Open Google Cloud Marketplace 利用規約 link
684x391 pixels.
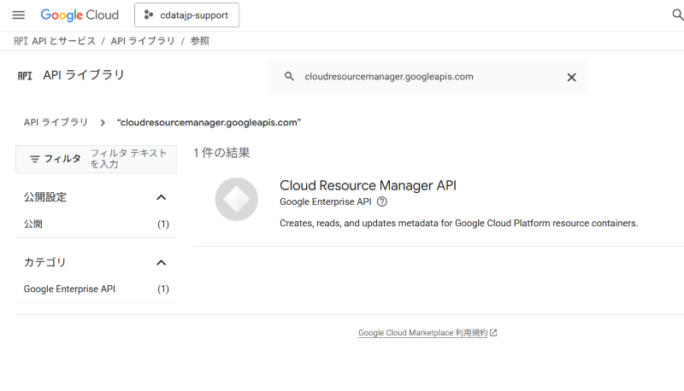[x=422, y=333]
